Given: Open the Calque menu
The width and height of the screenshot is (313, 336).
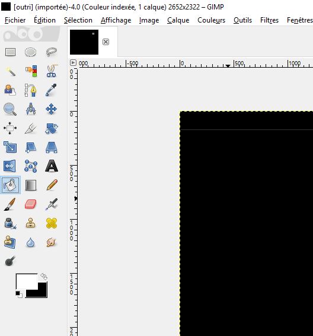Looking at the screenshot, I should tap(178, 20).
